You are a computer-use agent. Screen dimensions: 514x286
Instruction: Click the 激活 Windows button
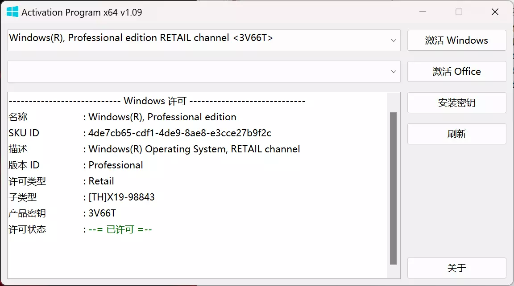click(456, 40)
